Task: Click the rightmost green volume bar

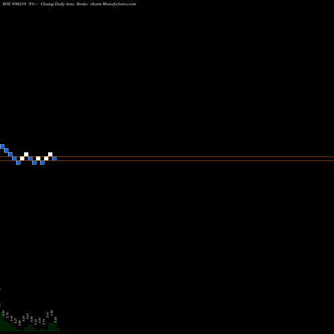Action: point(58,330)
